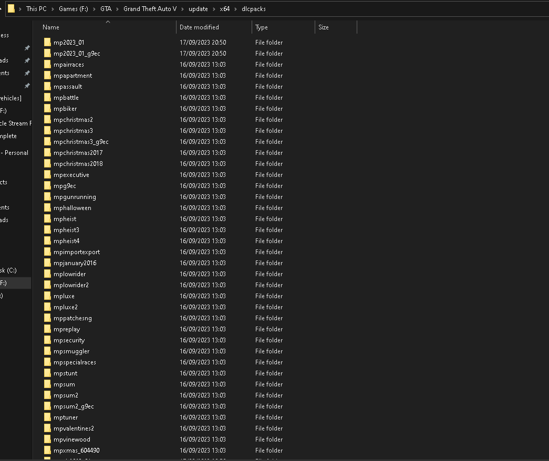This screenshot has width=549, height=461.
Task: Click the pin icon beside 'ents' in sidebar
Action: [x=27, y=73]
